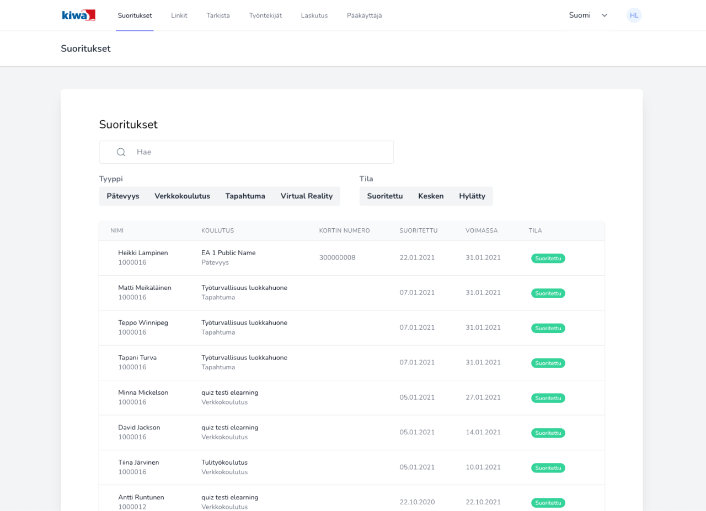Open the HL user avatar menu
This screenshot has height=511, width=706.
[634, 15]
